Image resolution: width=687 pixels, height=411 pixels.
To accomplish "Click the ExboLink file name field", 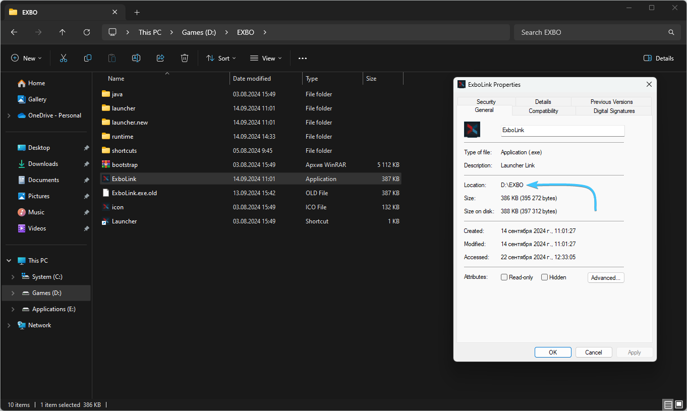I will [x=562, y=130].
